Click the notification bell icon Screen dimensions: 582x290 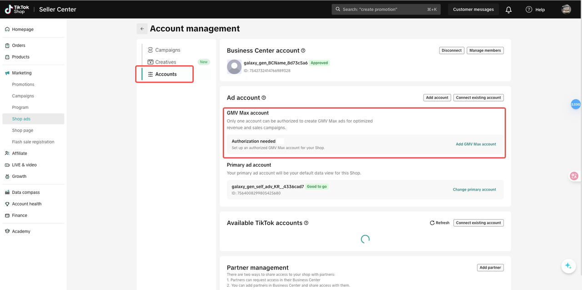tap(508, 10)
